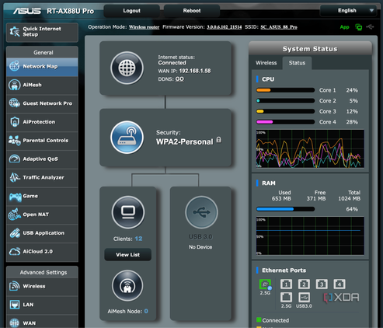Click the Wireless icon under Advanced Settings
This screenshot has width=383, height=328.
point(15,286)
